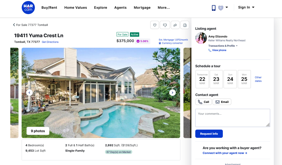Click the HAR.com logo
The height and width of the screenshot is (165, 282).
pyautogui.click(x=28, y=7)
